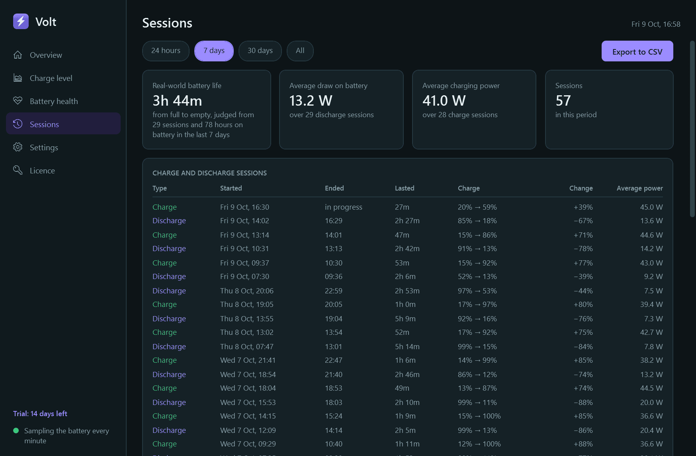Select the in progress charge session row

point(408,207)
